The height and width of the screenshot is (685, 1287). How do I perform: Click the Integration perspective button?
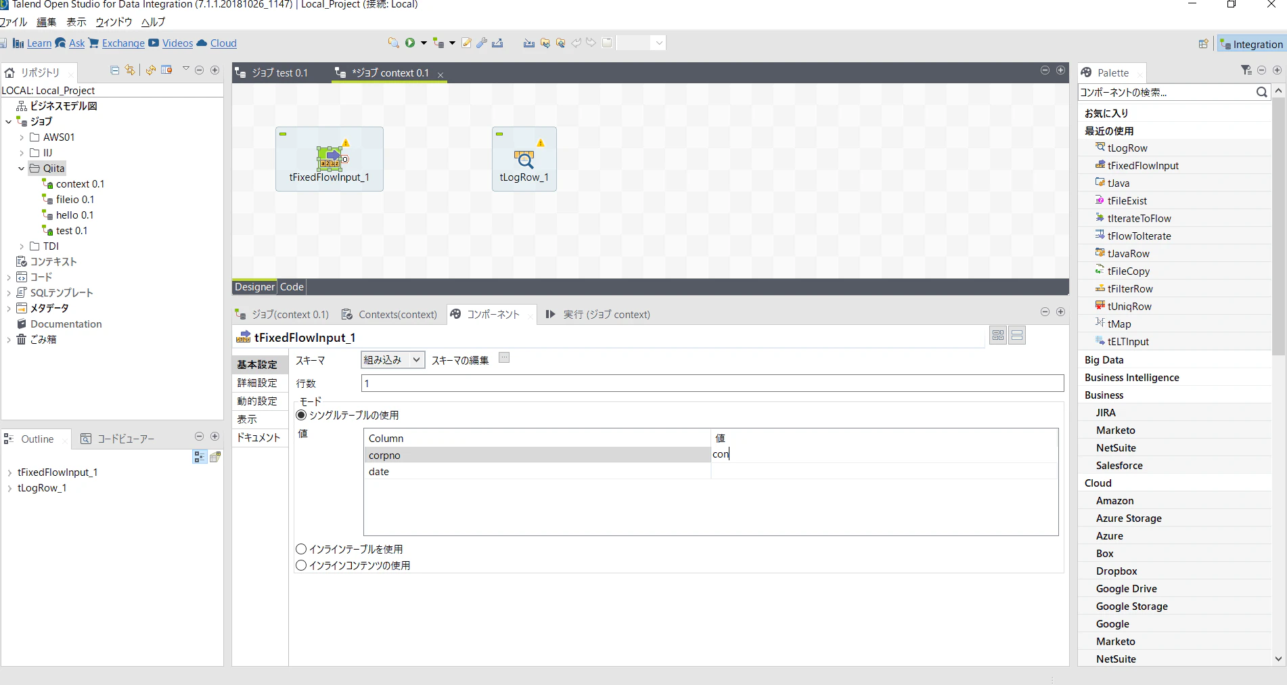click(1251, 44)
